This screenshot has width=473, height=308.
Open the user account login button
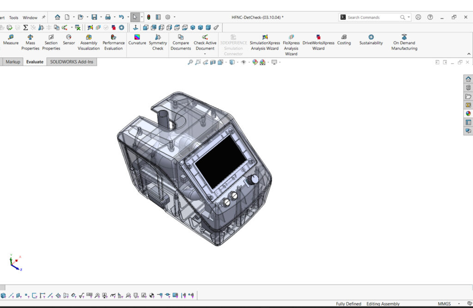418,17
